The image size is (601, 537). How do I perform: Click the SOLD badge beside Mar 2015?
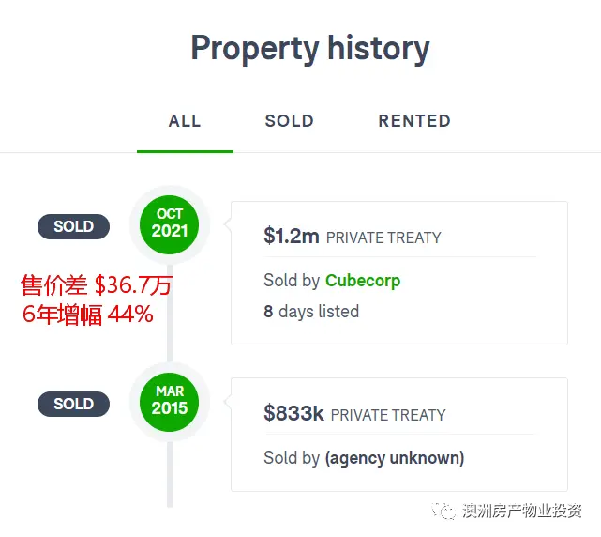(x=73, y=404)
